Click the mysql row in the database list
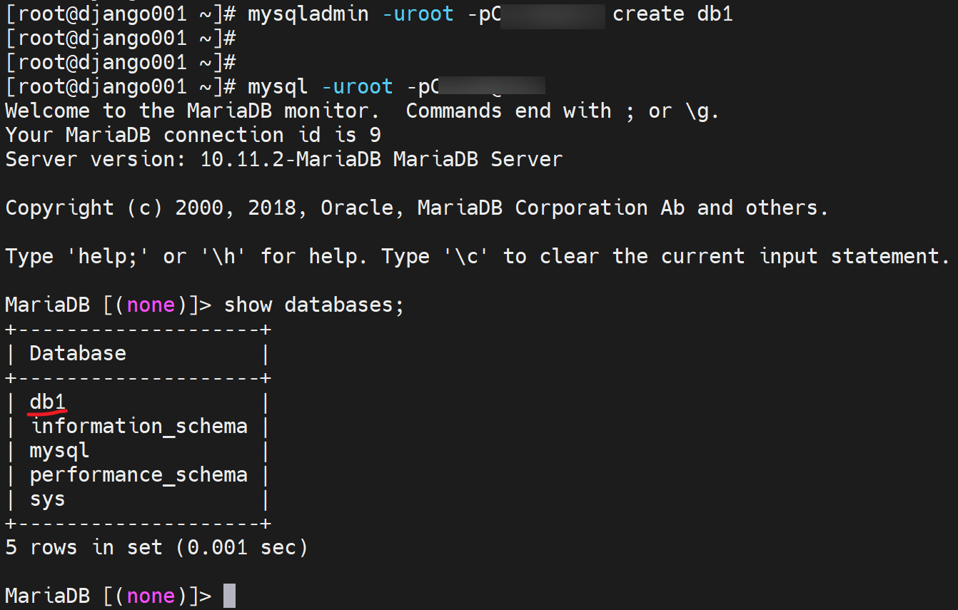The image size is (958, 610). click(x=59, y=450)
